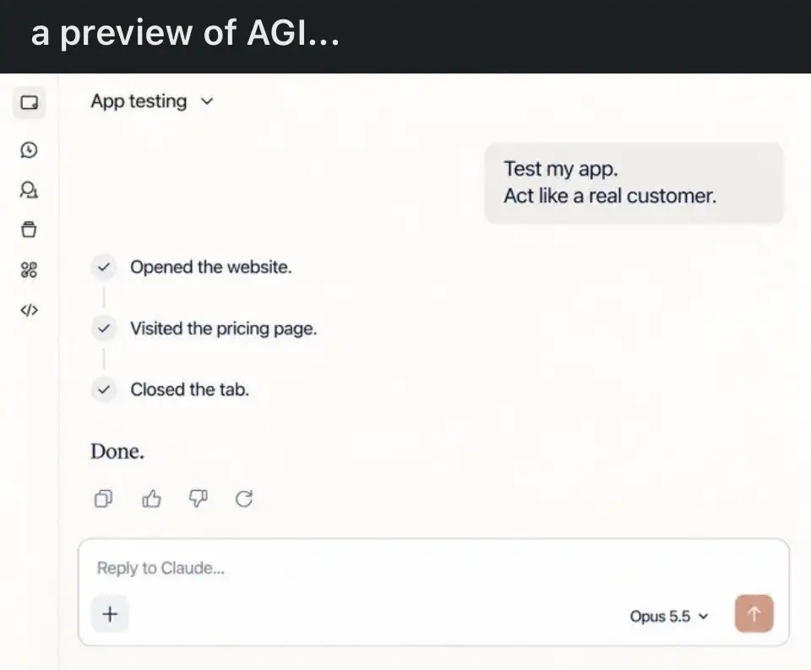Expand the App testing chat title menu
The height and width of the screenshot is (670, 811).
[152, 101]
